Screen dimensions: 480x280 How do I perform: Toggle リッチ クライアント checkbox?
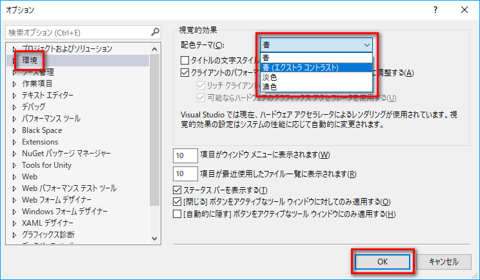[201, 85]
